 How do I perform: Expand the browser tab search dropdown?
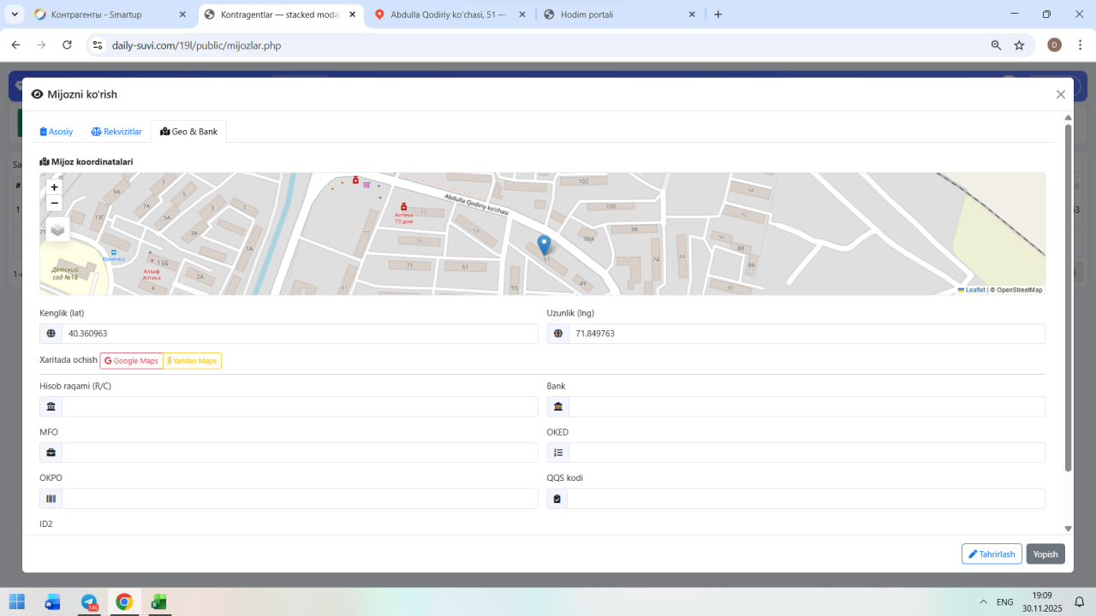click(x=15, y=15)
